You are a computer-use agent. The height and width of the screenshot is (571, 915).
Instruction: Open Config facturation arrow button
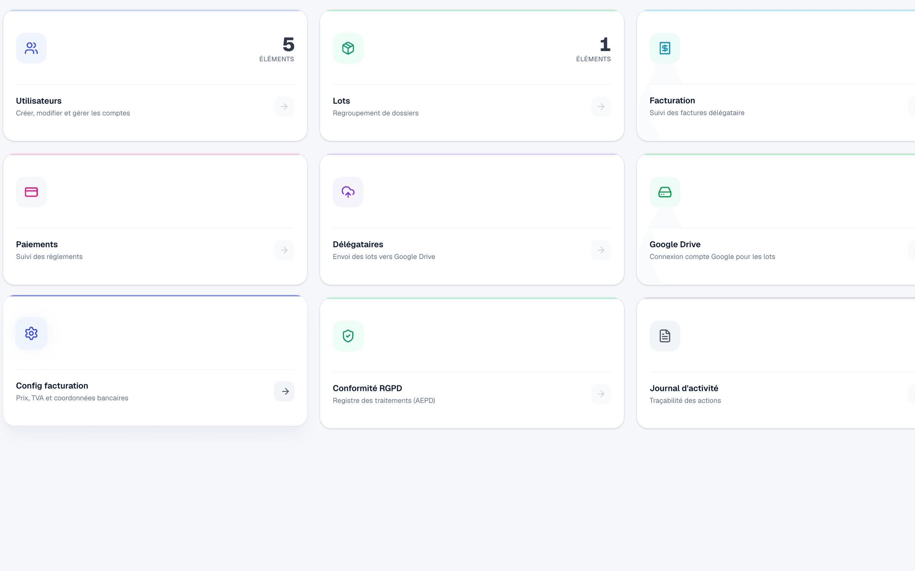pos(284,391)
